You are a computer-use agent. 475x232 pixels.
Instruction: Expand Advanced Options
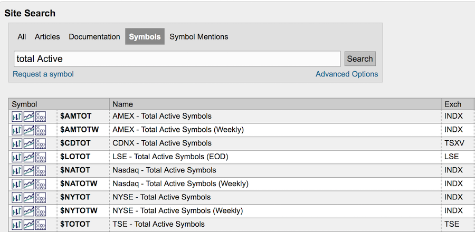(x=347, y=74)
